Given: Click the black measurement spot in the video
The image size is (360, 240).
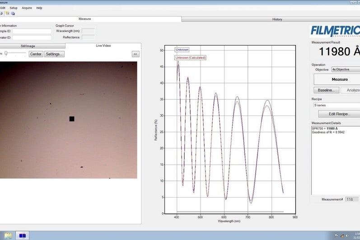Looking at the screenshot, I should (x=71, y=119).
